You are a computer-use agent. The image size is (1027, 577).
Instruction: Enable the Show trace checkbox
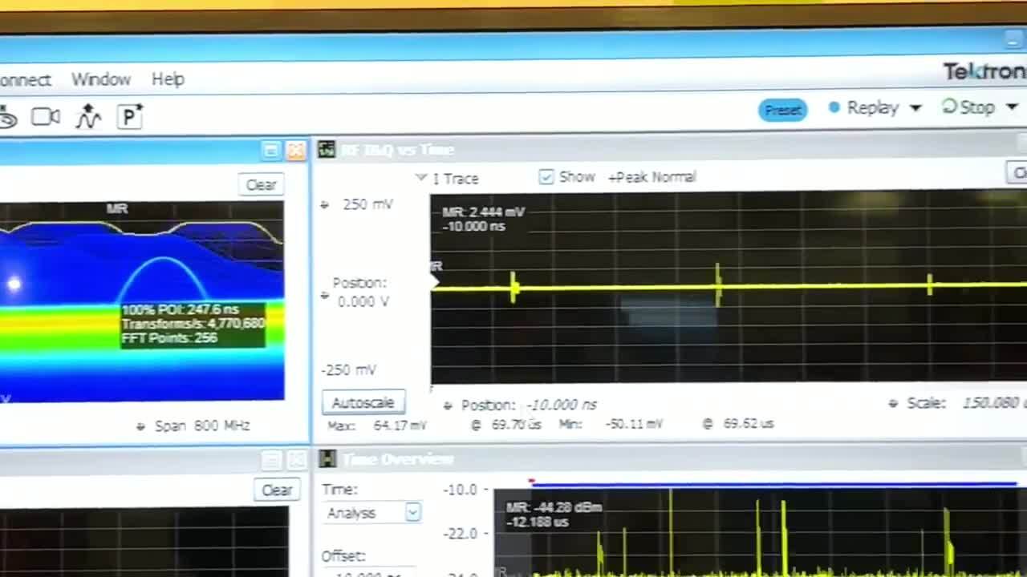546,177
